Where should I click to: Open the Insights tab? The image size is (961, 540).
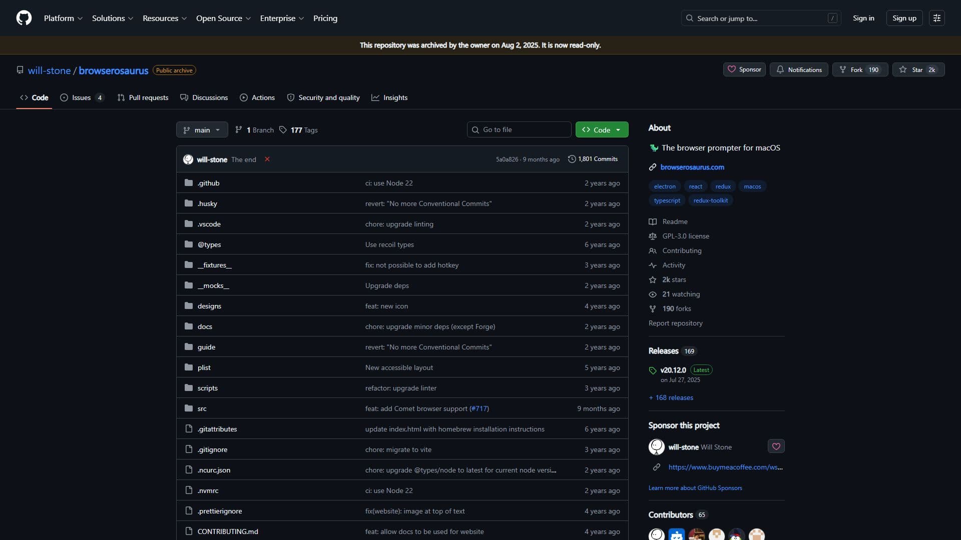pos(389,97)
